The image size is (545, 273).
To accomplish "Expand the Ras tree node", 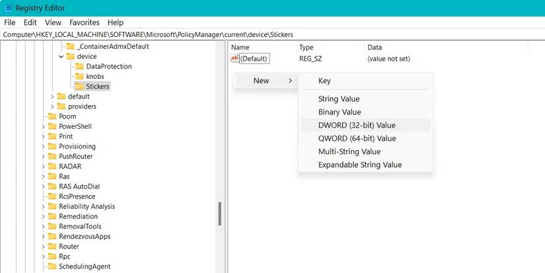I will point(43,176).
